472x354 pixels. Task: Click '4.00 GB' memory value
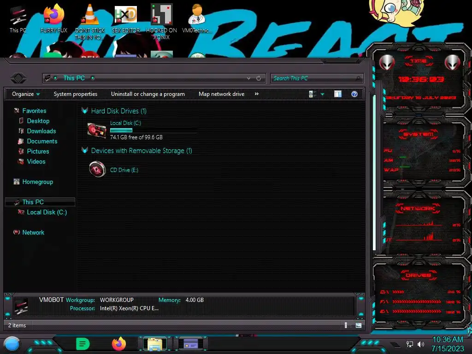pos(195,300)
